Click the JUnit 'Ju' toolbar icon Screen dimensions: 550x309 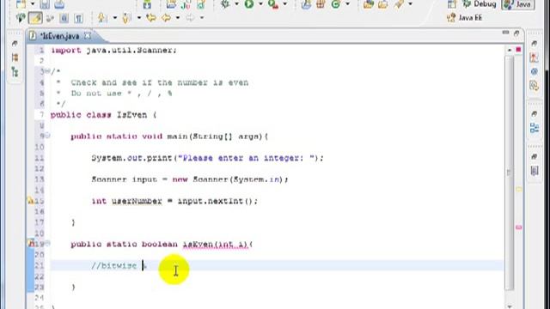186,4
